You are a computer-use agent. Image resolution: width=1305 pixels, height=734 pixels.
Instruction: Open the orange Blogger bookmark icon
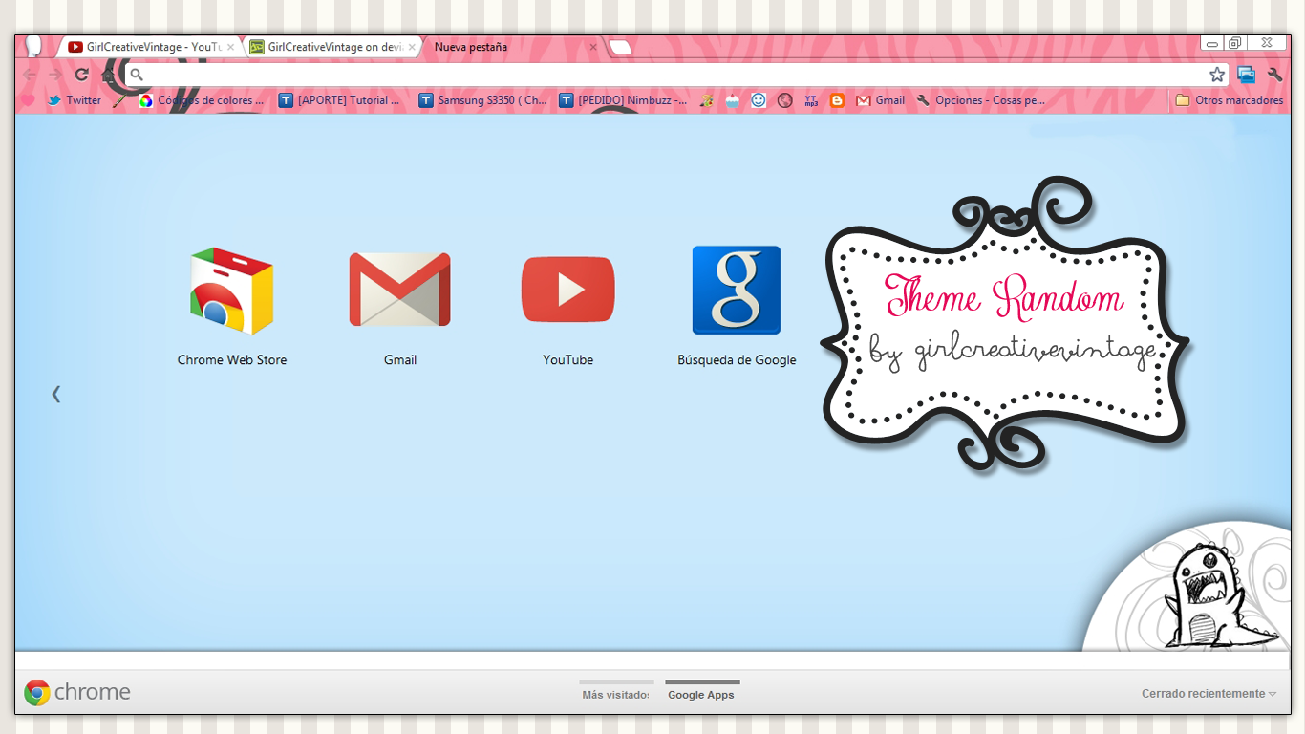tap(837, 100)
